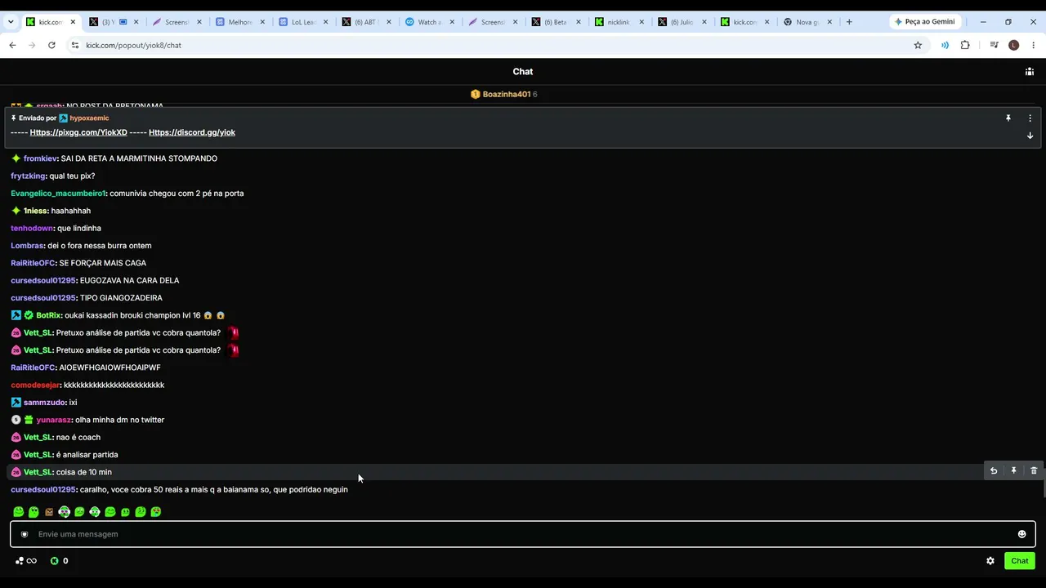Click the Boazinha401 gifter name
This screenshot has height=588, width=1046.
click(x=507, y=95)
